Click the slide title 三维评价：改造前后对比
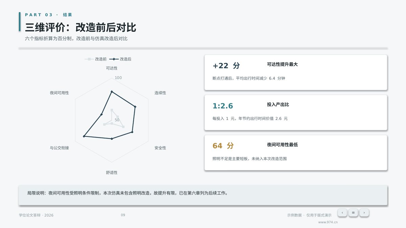Image resolution: width=406 pixels, height=228 pixels. (x=81, y=28)
